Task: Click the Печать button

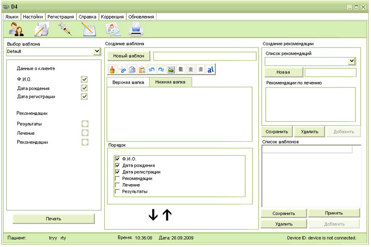Action: [x=54, y=219]
